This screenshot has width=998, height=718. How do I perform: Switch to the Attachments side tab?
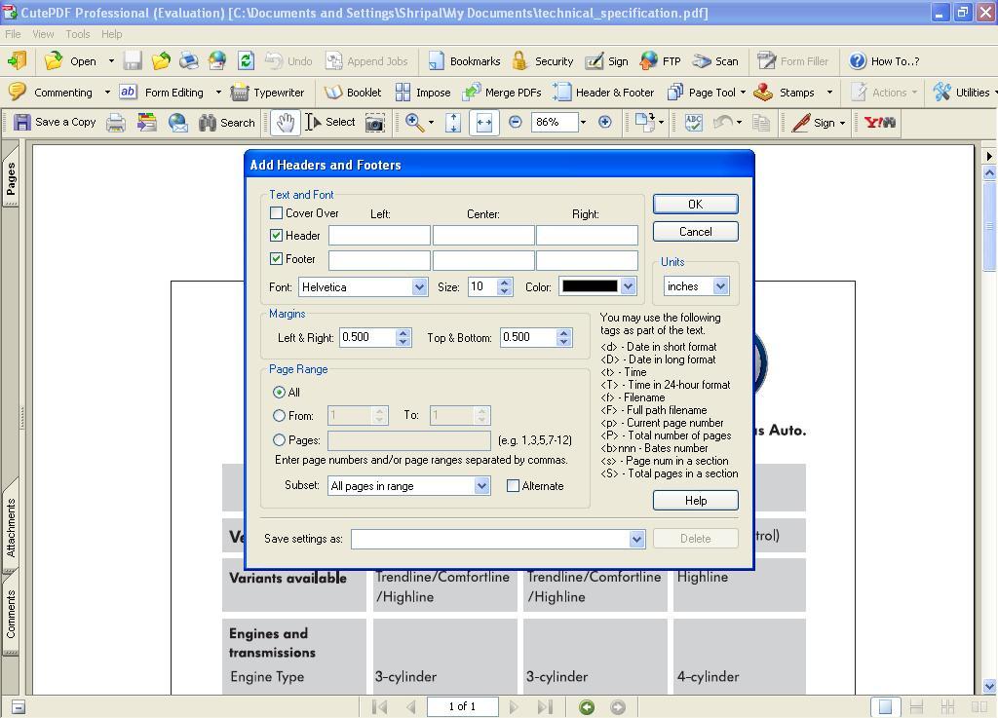click(12, 527)
